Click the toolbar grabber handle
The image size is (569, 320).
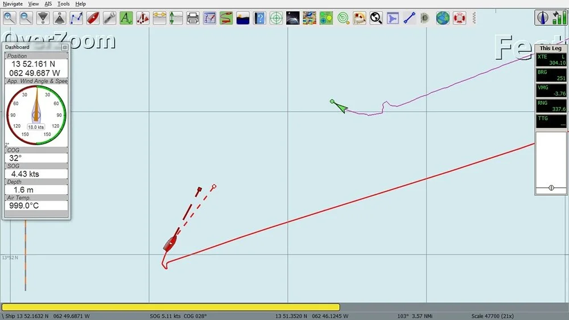474,18
